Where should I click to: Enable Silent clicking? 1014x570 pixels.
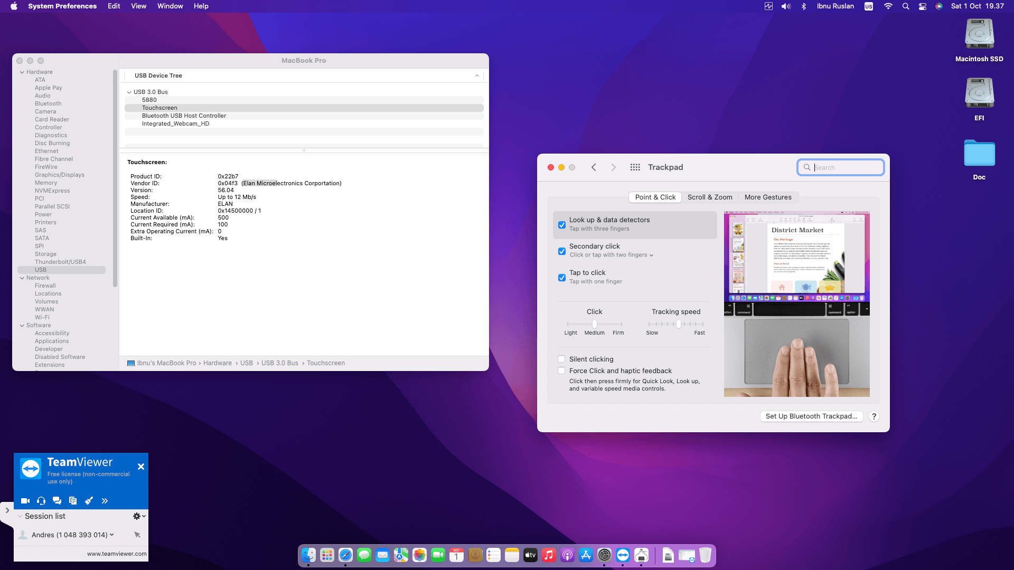pos(561,359)
